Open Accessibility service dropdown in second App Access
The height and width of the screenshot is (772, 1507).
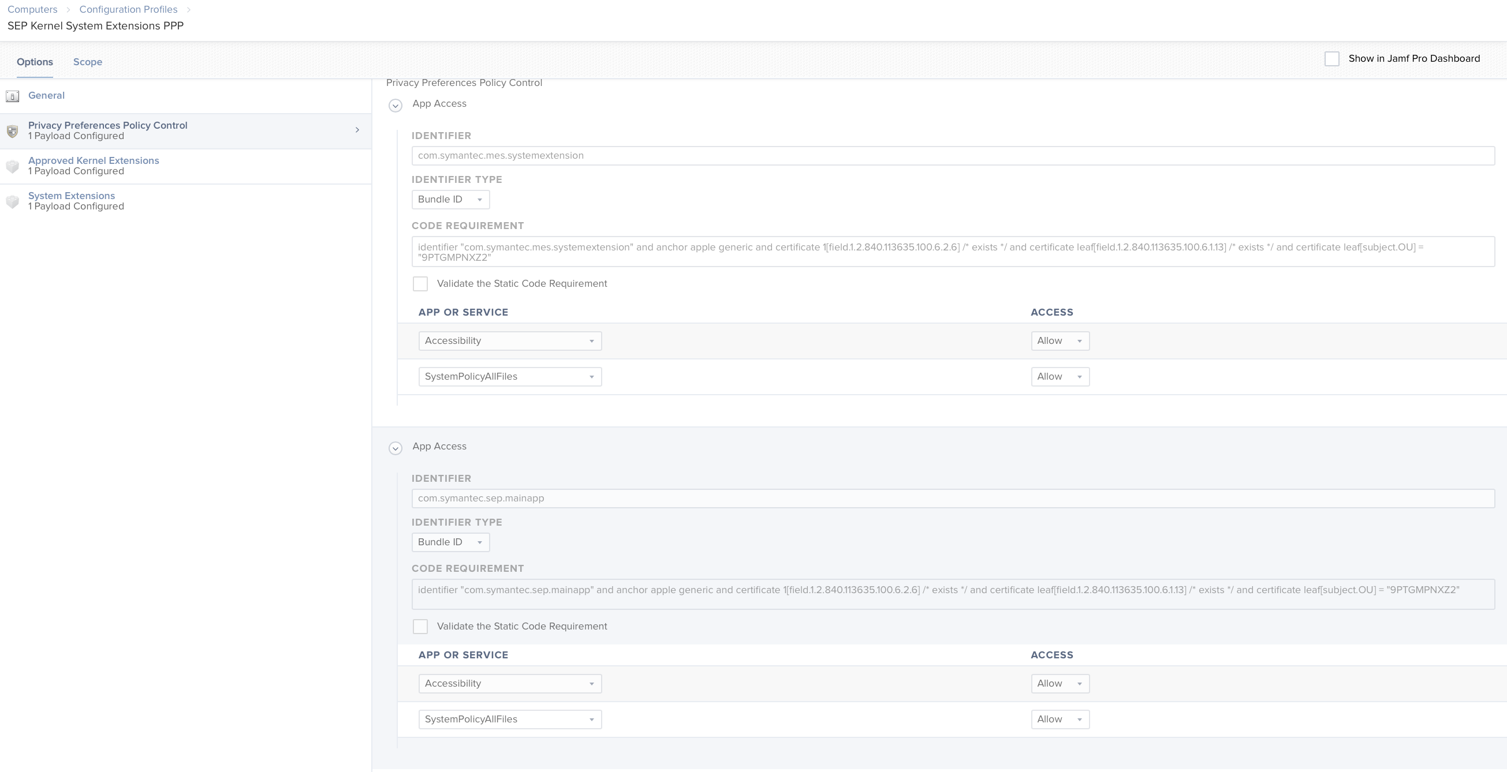coord(510,684)
